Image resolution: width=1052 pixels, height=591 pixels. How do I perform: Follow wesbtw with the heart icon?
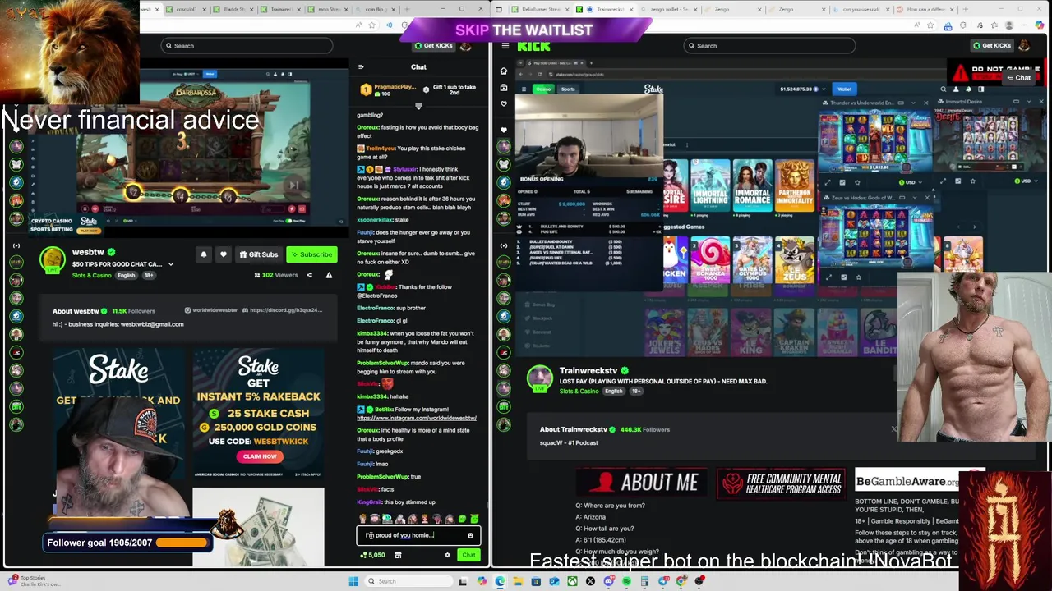223,254
